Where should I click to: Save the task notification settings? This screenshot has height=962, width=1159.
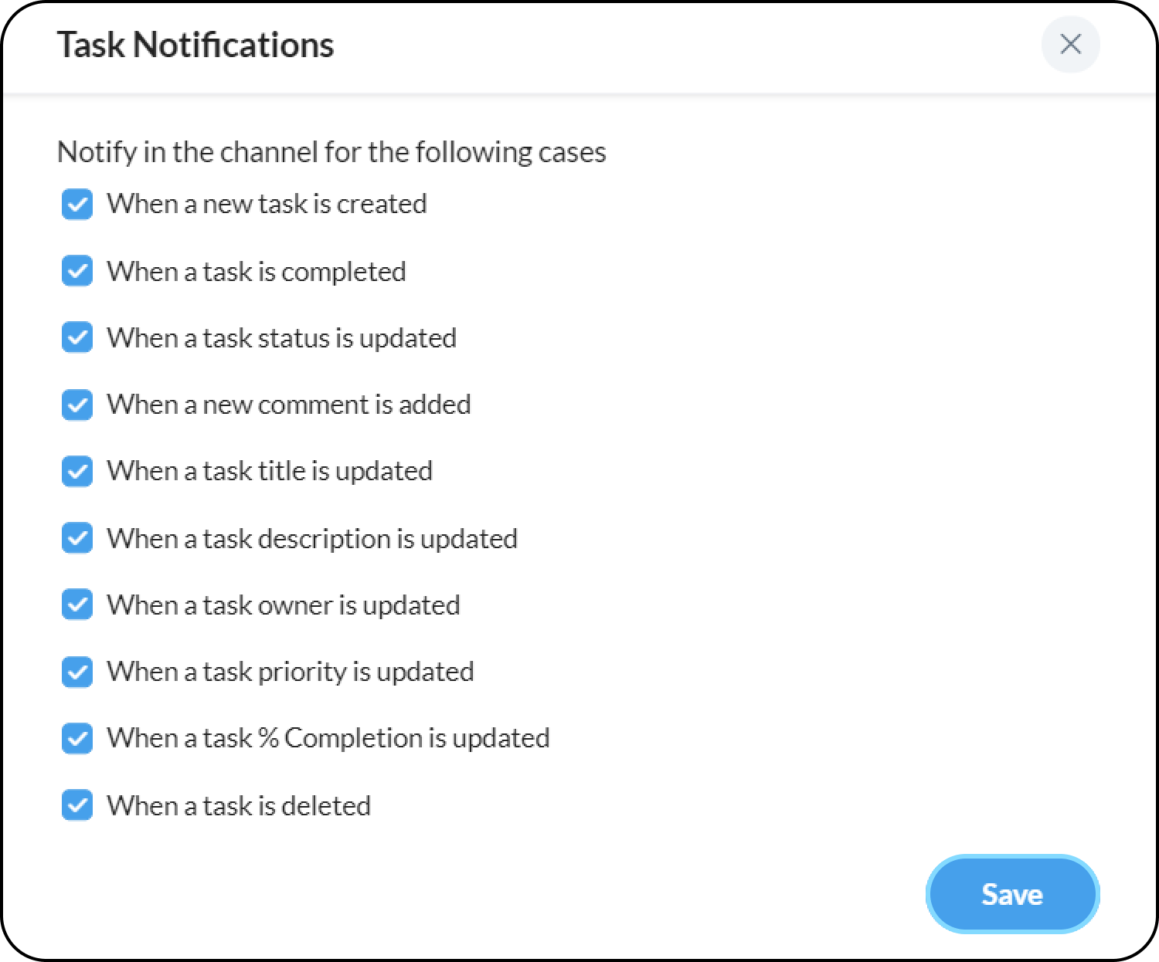[1012, 894]
